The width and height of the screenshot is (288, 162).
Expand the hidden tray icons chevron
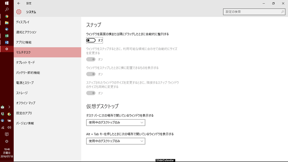point(9,107)
